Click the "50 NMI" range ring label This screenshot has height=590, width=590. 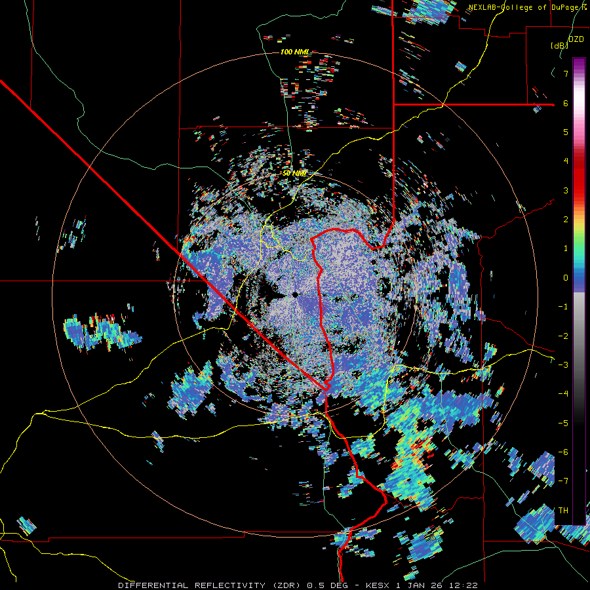(294, 174)
